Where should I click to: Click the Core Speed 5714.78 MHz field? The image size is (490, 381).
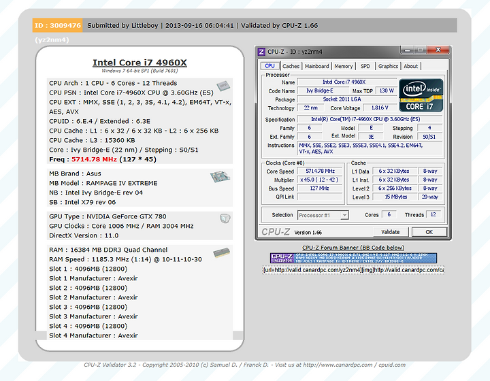point(320,171)
